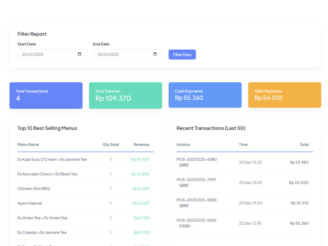The image size is (328, 246).
Task: Open invoice POS-20251225-6580
Action: (x=196, y=159)
